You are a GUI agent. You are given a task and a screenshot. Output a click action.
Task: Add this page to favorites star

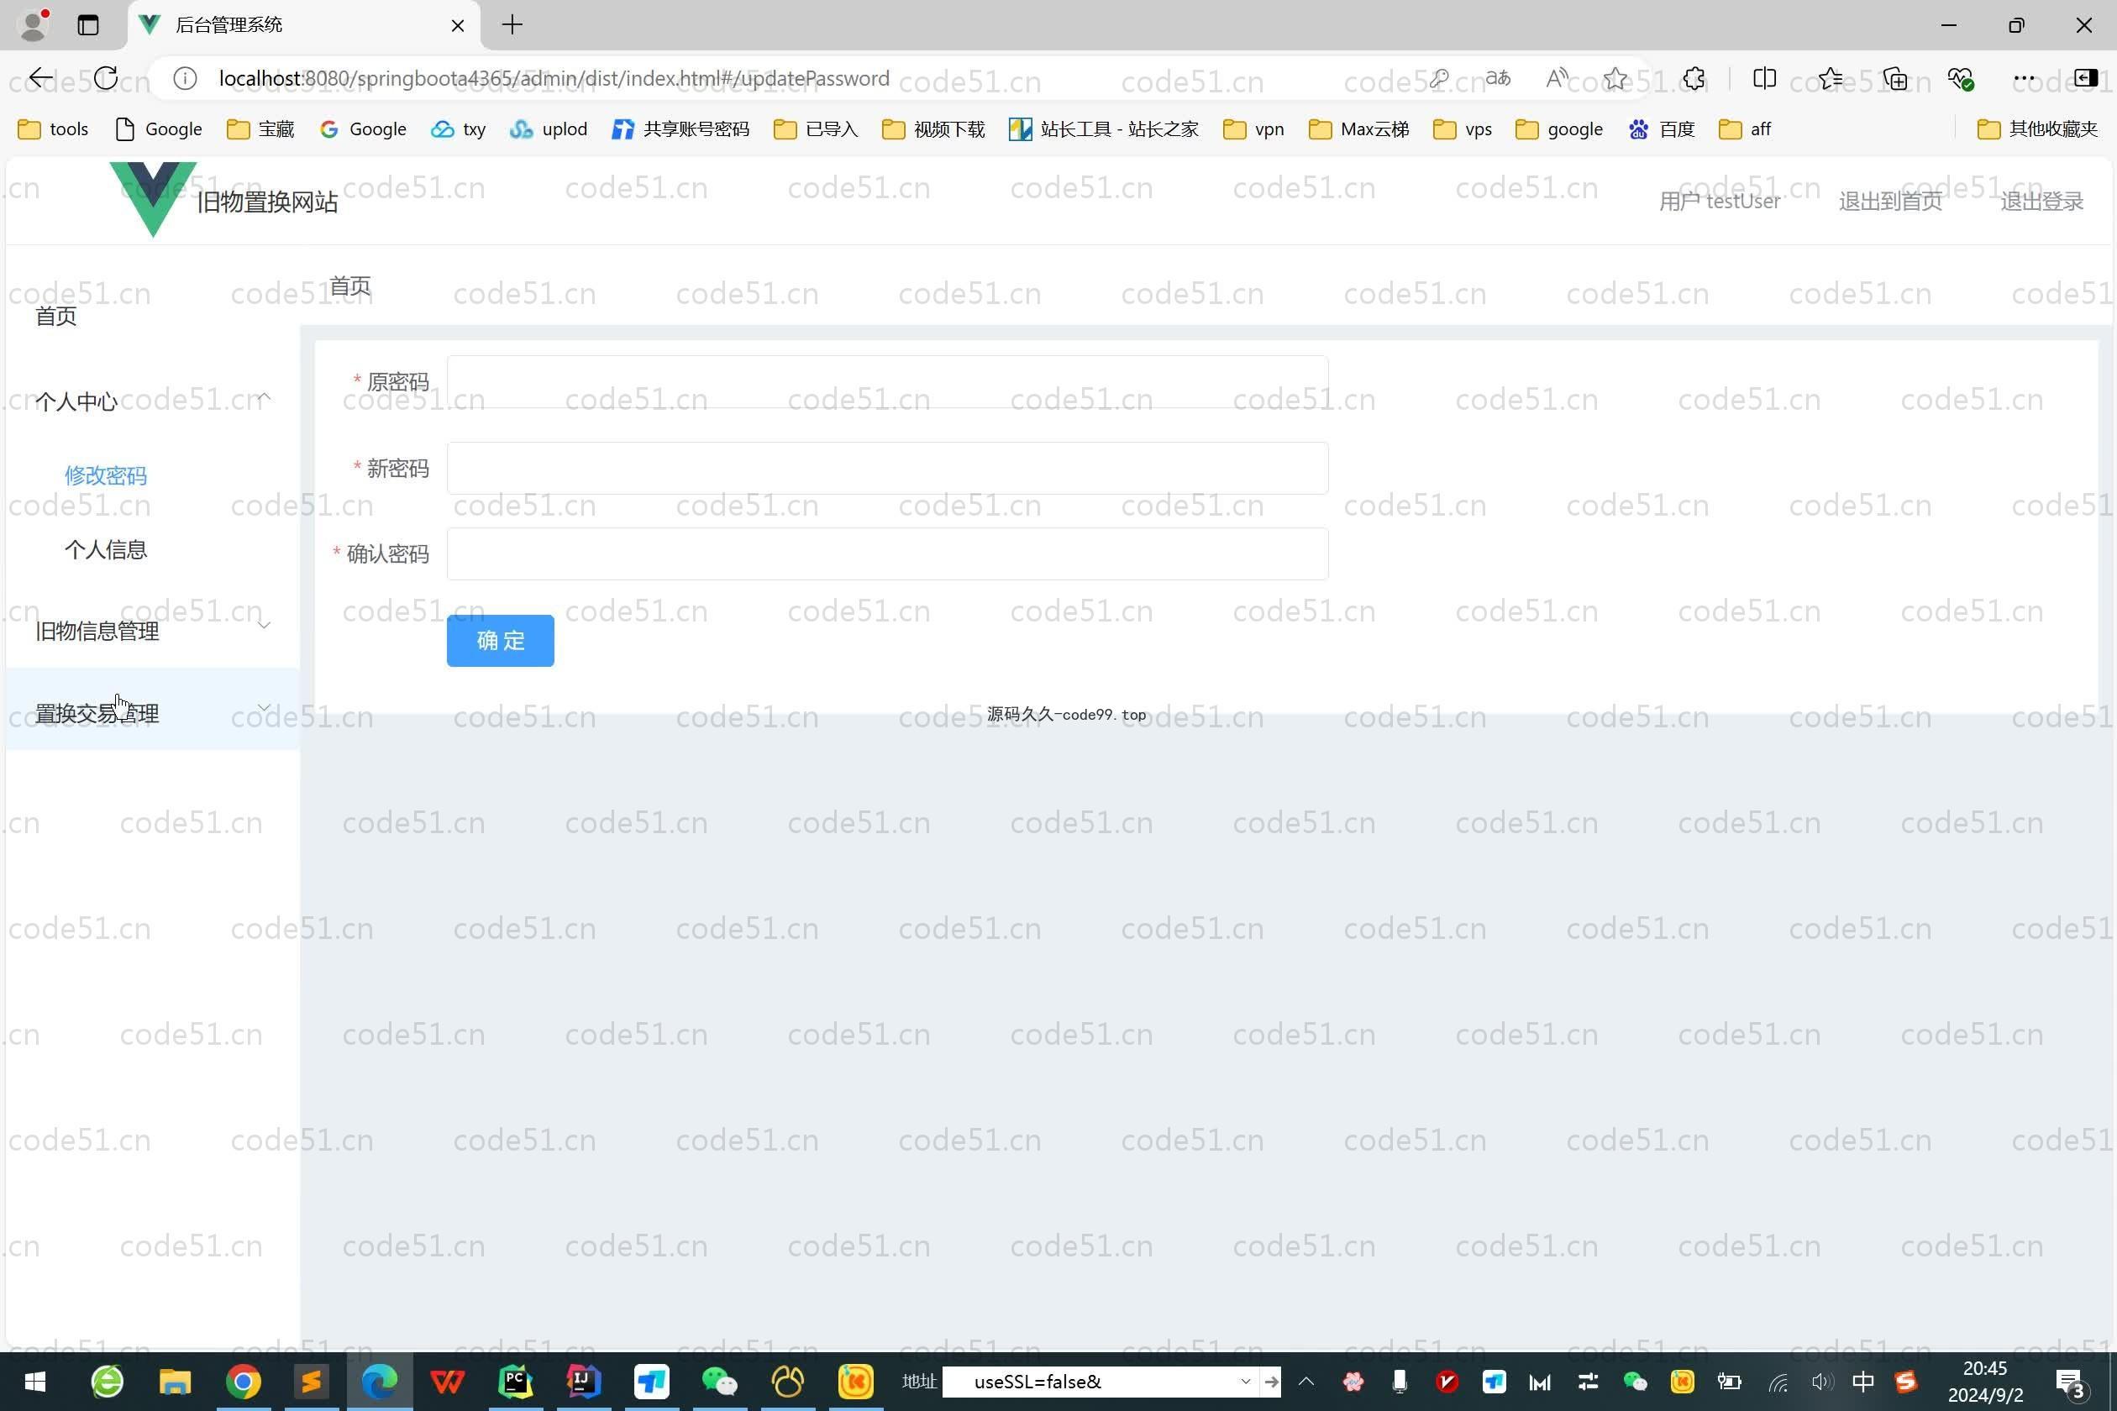point(1615,78)
